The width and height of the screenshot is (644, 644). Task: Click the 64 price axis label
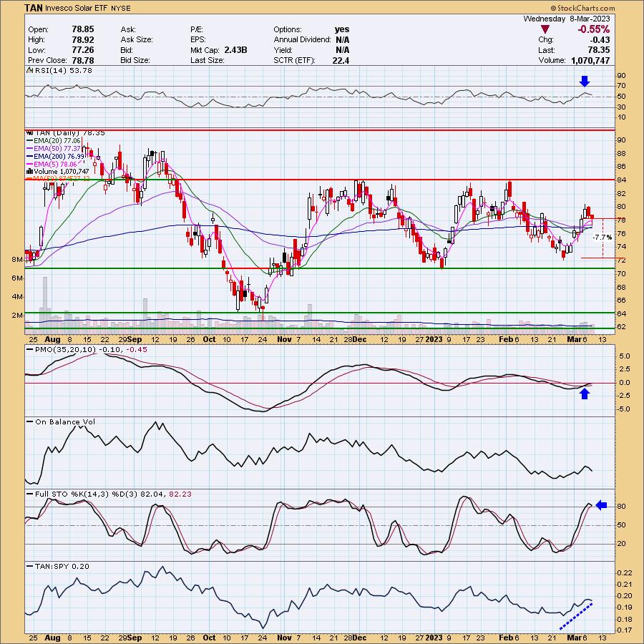coord(621,314)
